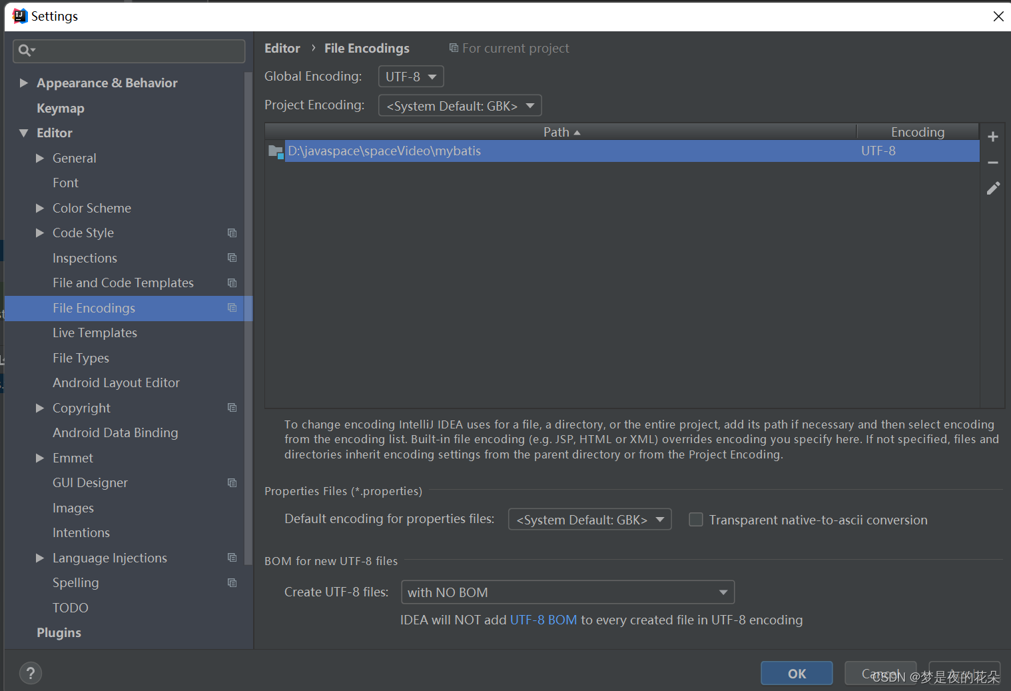This screenshot has width=1011, height=691.
Task: Open Inspections settings
Action: pos(85,259)
